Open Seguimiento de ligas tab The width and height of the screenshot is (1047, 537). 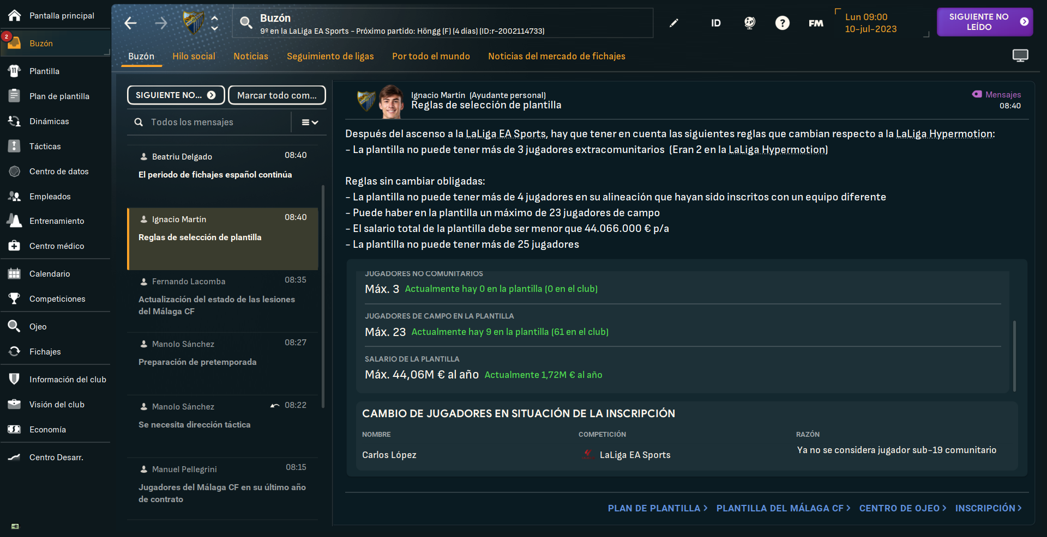330,56
